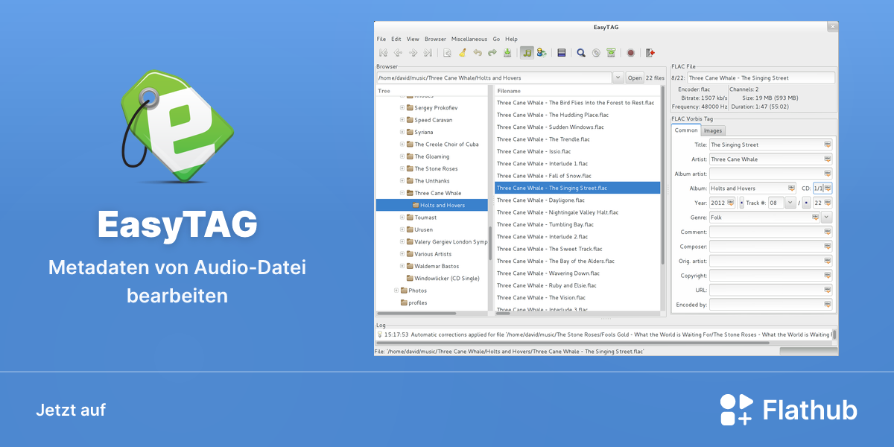Open the CDDB disc search icon
894x447 pixels.
(596, 53)
